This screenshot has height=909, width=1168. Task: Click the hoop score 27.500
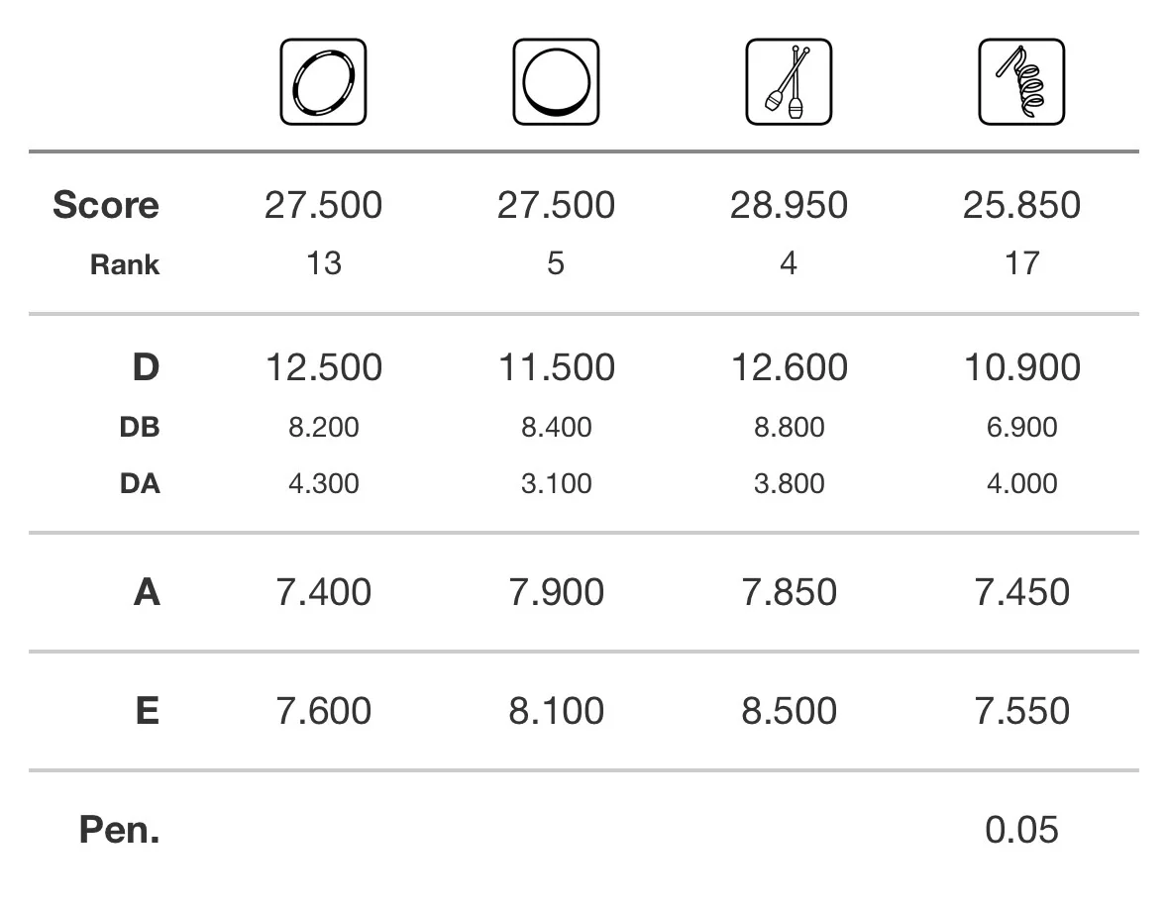[323, 205]
